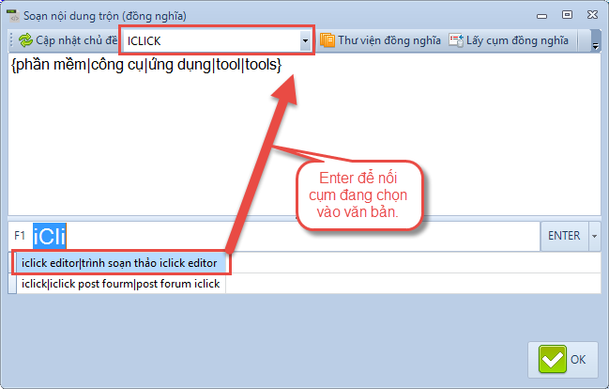This screenshot has width=609, height=389.
Task: Select row iclick editor|trình soạn thảo iclick editor
Action: 119,263
